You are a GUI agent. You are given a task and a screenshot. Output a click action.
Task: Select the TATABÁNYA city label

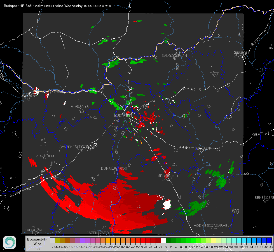[79, 106]
